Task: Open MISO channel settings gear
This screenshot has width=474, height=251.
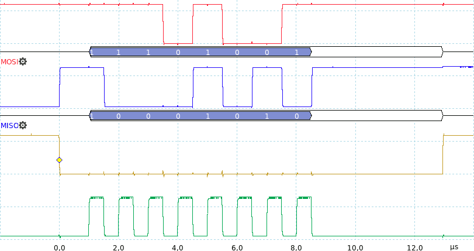Action: pos(23,125)
